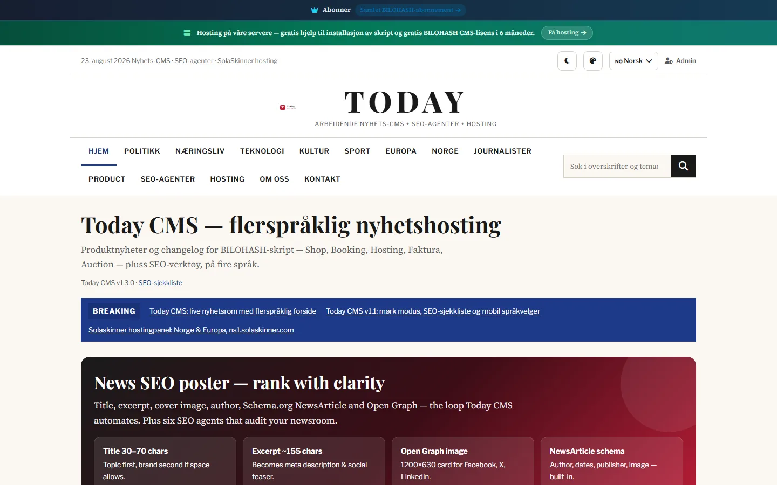The width and height of the screenshot is (777, 485).
Task: Click the BREAKING label badge
Action: [x=114, y=311]
